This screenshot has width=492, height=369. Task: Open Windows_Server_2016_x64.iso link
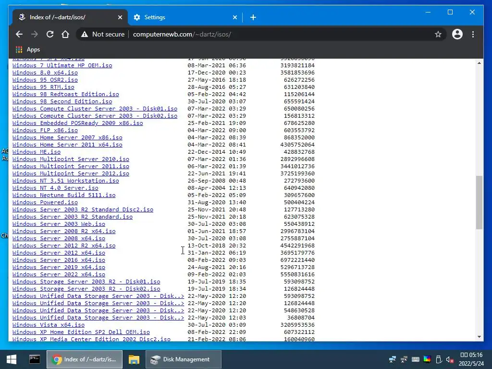59,260
